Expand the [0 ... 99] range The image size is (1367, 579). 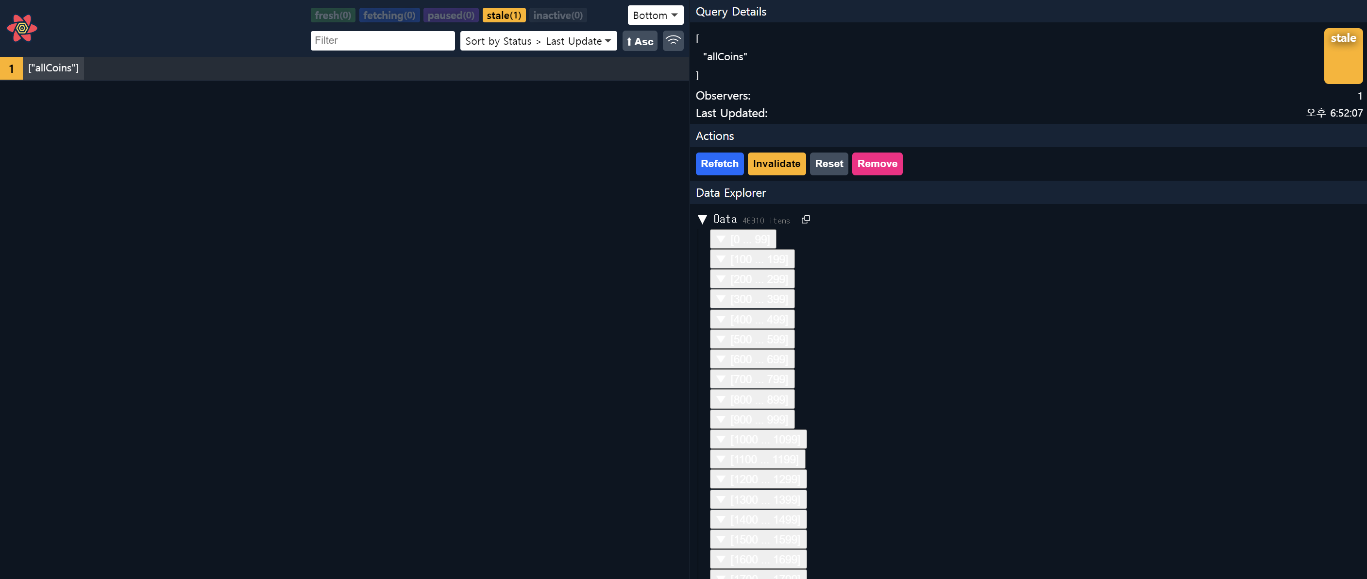click(743, 239)
